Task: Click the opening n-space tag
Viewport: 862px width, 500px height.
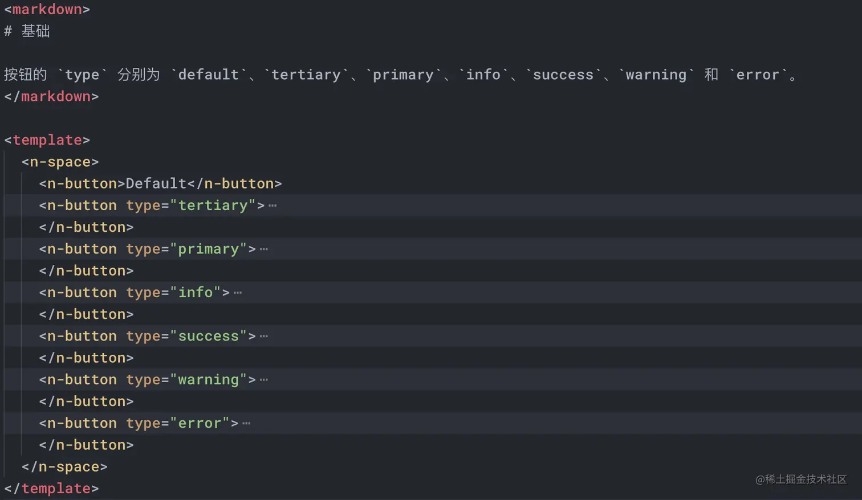Action: tap(60, 162)
